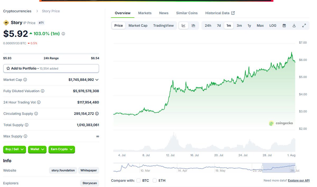Expand the Market Cap value chevron

(x=97, y=80)
